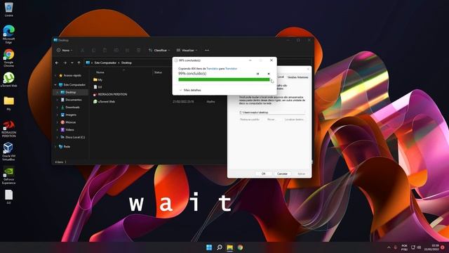
Task: Go up one folder with the up arrow
Action: (79, 63)
